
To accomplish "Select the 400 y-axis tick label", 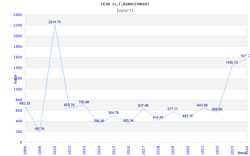I will (x=19, y=121).
